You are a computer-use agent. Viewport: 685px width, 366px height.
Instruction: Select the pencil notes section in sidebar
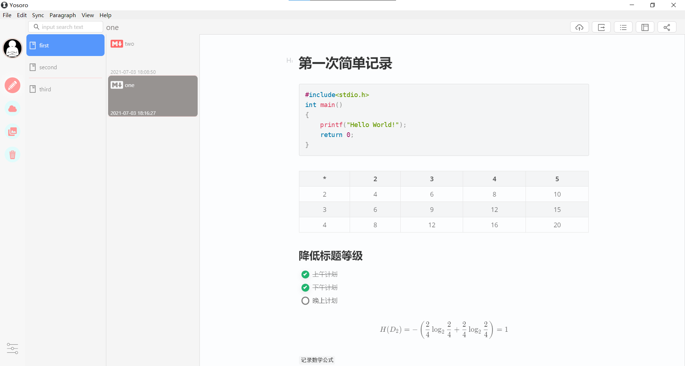click(x=12, y=85)
